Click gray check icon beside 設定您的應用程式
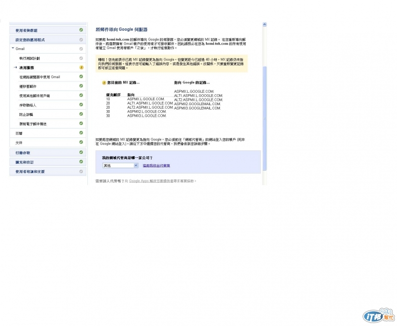This screenshot has height=326, width=397. click(x=81, y=40)
